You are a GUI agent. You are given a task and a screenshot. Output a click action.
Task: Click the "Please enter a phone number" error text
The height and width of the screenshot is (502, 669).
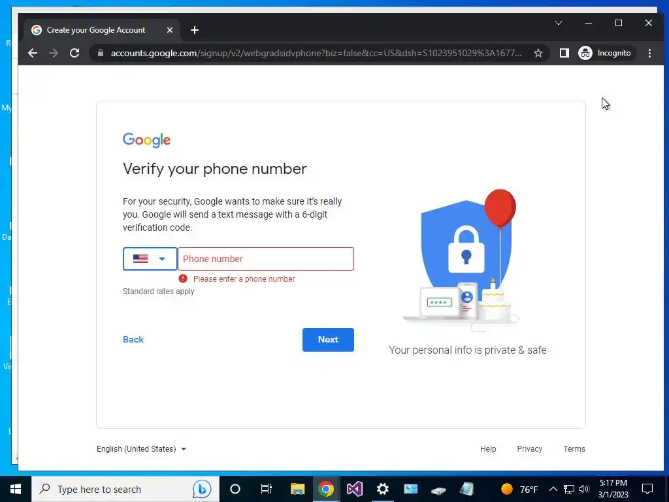[244, 278]
